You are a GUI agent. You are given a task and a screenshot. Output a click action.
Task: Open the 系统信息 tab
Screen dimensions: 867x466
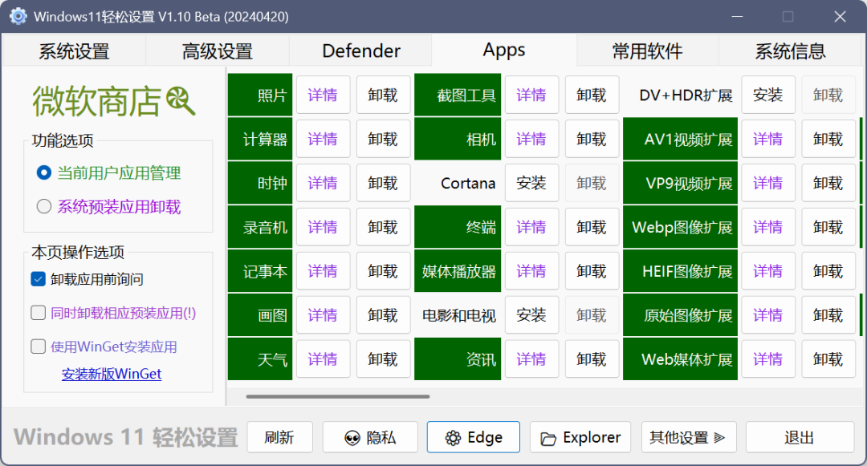click(x=791, y=51)
